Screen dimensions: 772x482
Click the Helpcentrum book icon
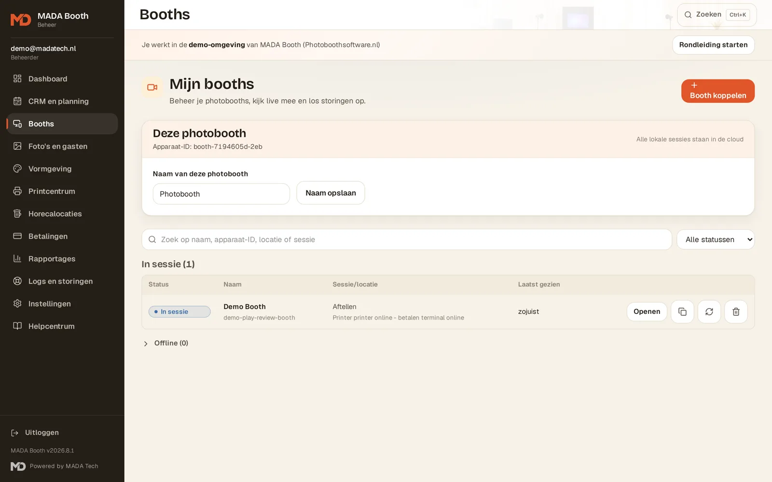17,326
